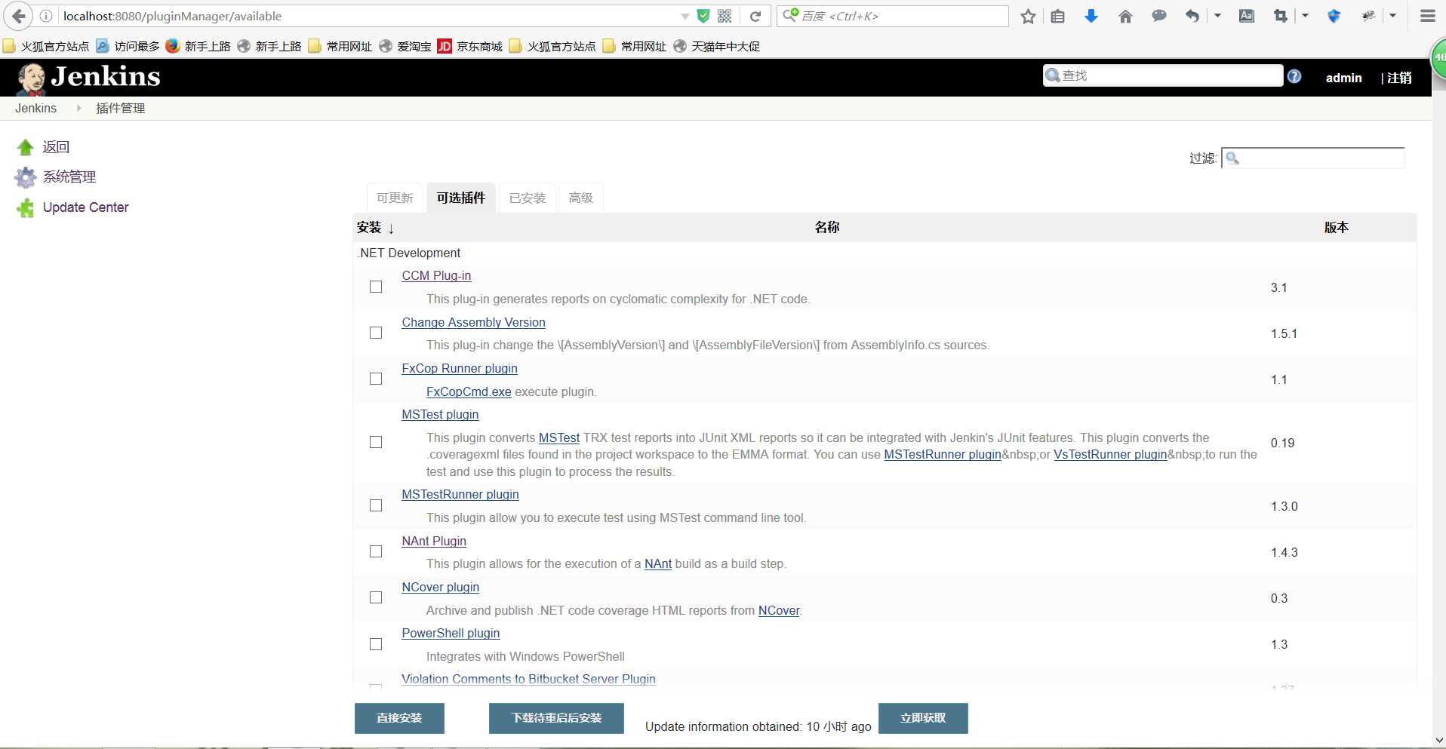
Task: Open the admin user link
Action: 1343,78
